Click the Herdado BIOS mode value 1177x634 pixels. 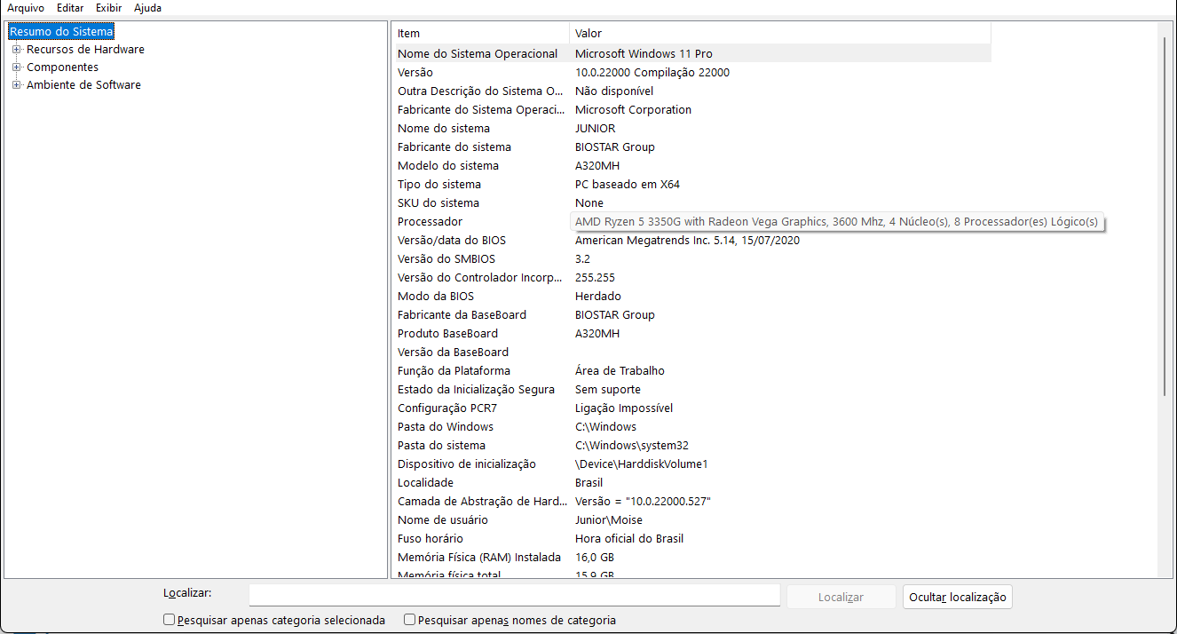(x=598, y=296)
